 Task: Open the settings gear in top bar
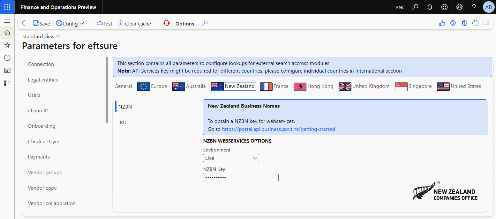(x=459, y=7)
